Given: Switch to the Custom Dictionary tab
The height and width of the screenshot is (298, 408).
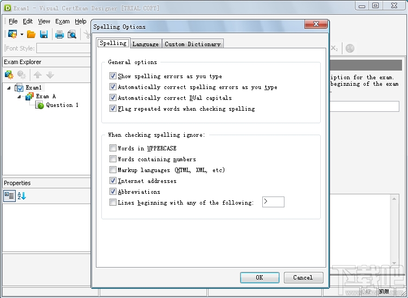Looking at the screenshot, I should [x=192, y=44].
